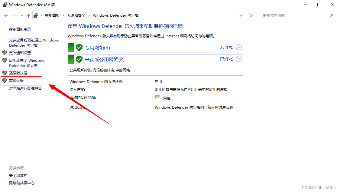Click the 传入连接 label

(x=77, y=89)
